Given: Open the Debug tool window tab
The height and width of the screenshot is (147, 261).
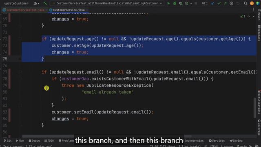Looking at the screenshot, I should click(x=34, y=140).
